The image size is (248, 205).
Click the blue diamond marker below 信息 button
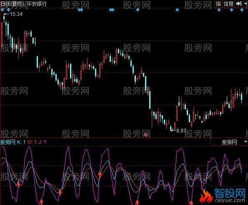tap(231, 10)
